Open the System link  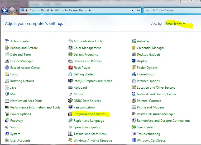click(x=15, y=134)
